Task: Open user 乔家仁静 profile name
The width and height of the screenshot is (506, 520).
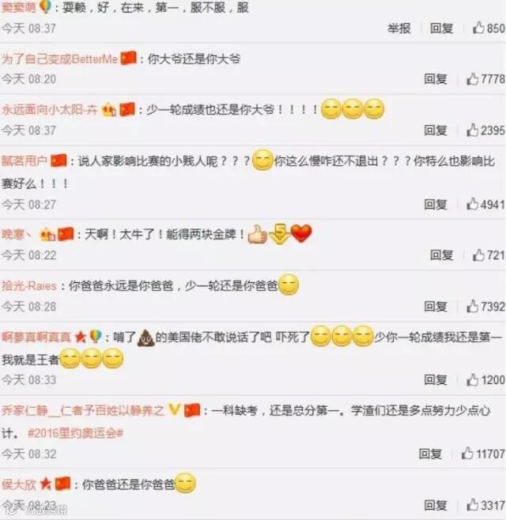Action: [x=83, y=411]
